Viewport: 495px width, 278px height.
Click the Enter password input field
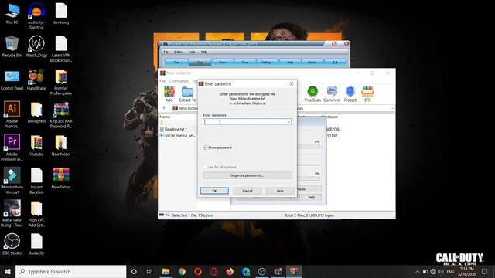pos(247,122)
